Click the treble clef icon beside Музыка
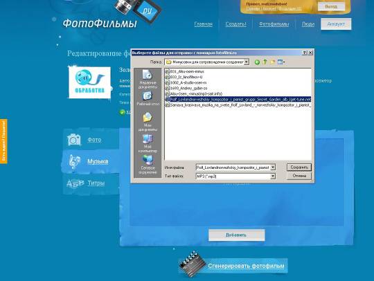 pos(74,161)
